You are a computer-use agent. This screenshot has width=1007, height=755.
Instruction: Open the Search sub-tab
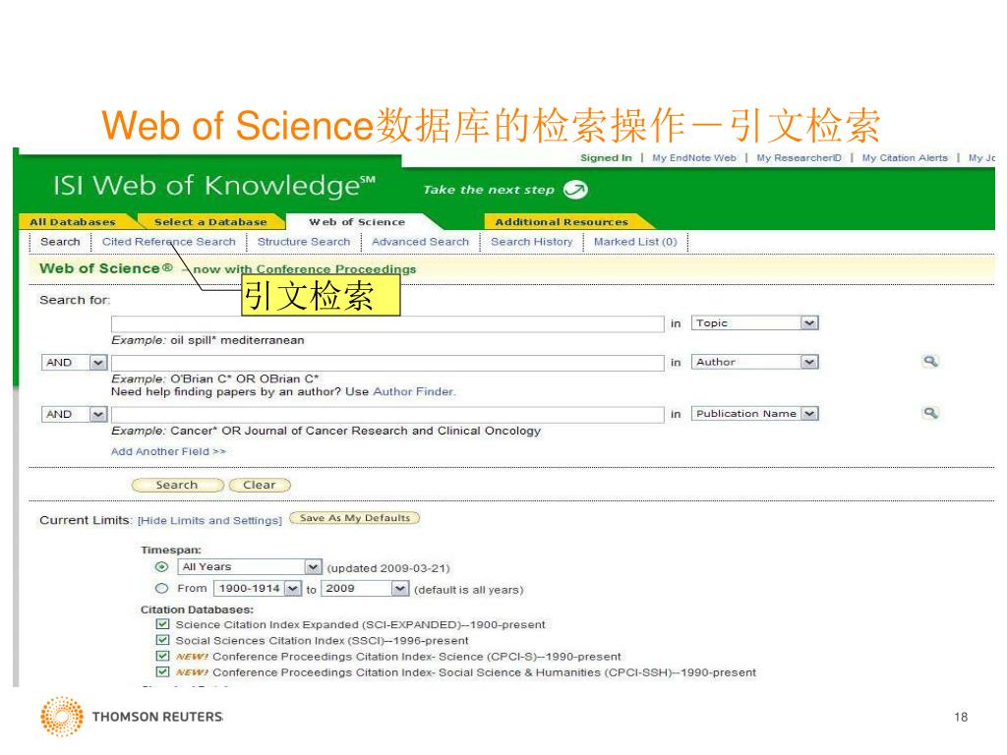(x=60, y=242)
